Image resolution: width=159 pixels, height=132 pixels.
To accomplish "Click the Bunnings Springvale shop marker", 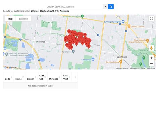I will [123, 21].
